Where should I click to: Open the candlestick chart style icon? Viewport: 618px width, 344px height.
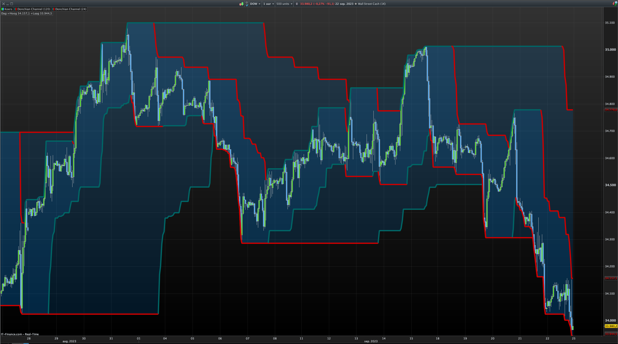241,4
